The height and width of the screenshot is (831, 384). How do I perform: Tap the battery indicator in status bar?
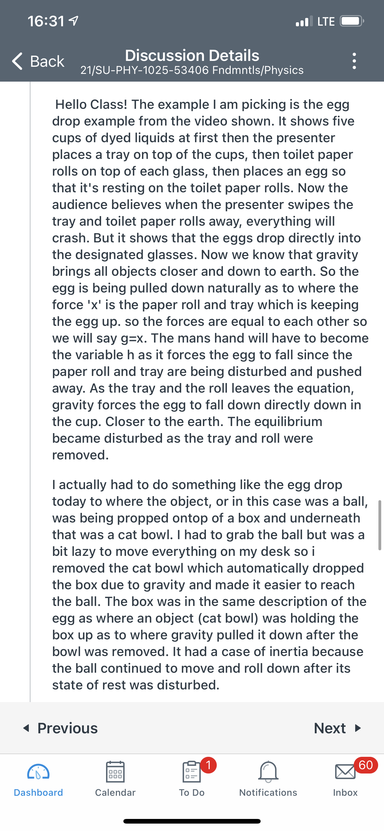352,21
